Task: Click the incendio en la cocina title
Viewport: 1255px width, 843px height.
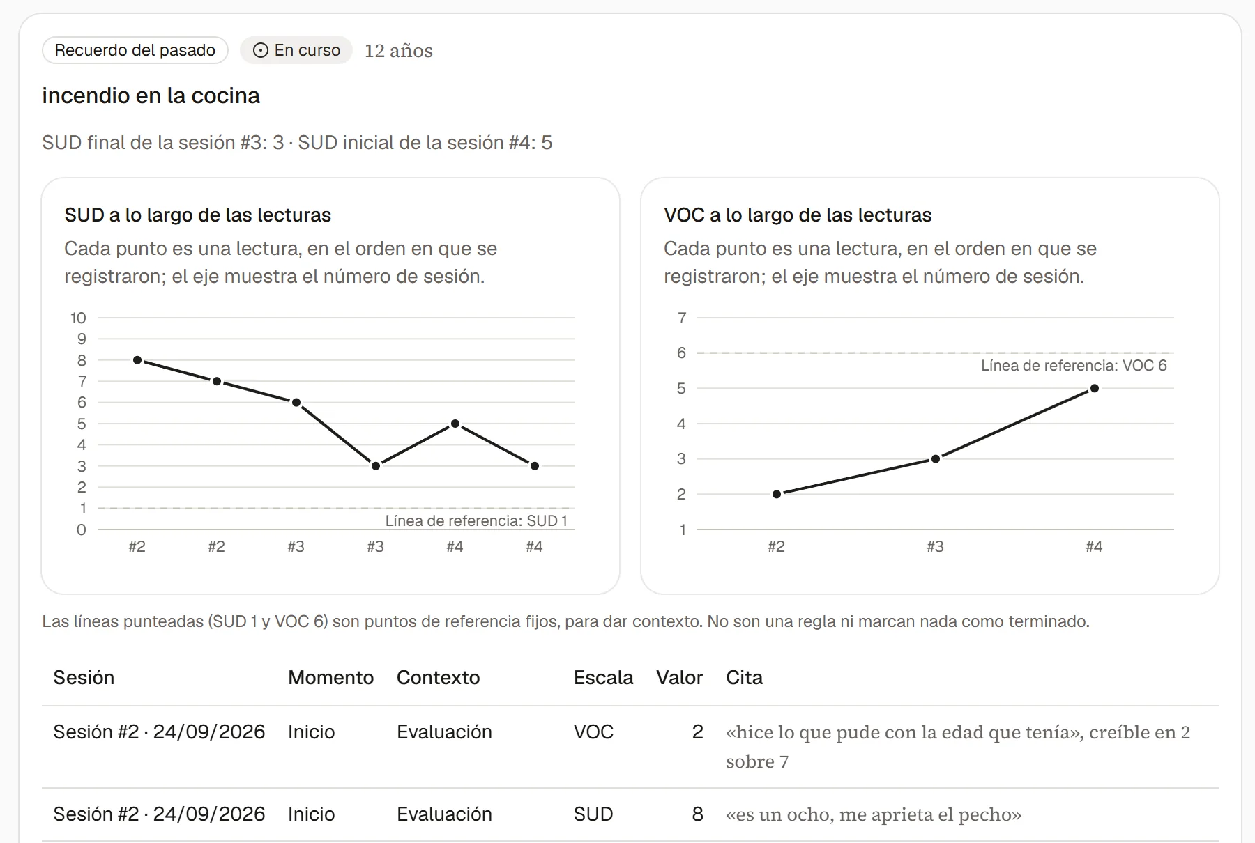Action: (151, 95)
